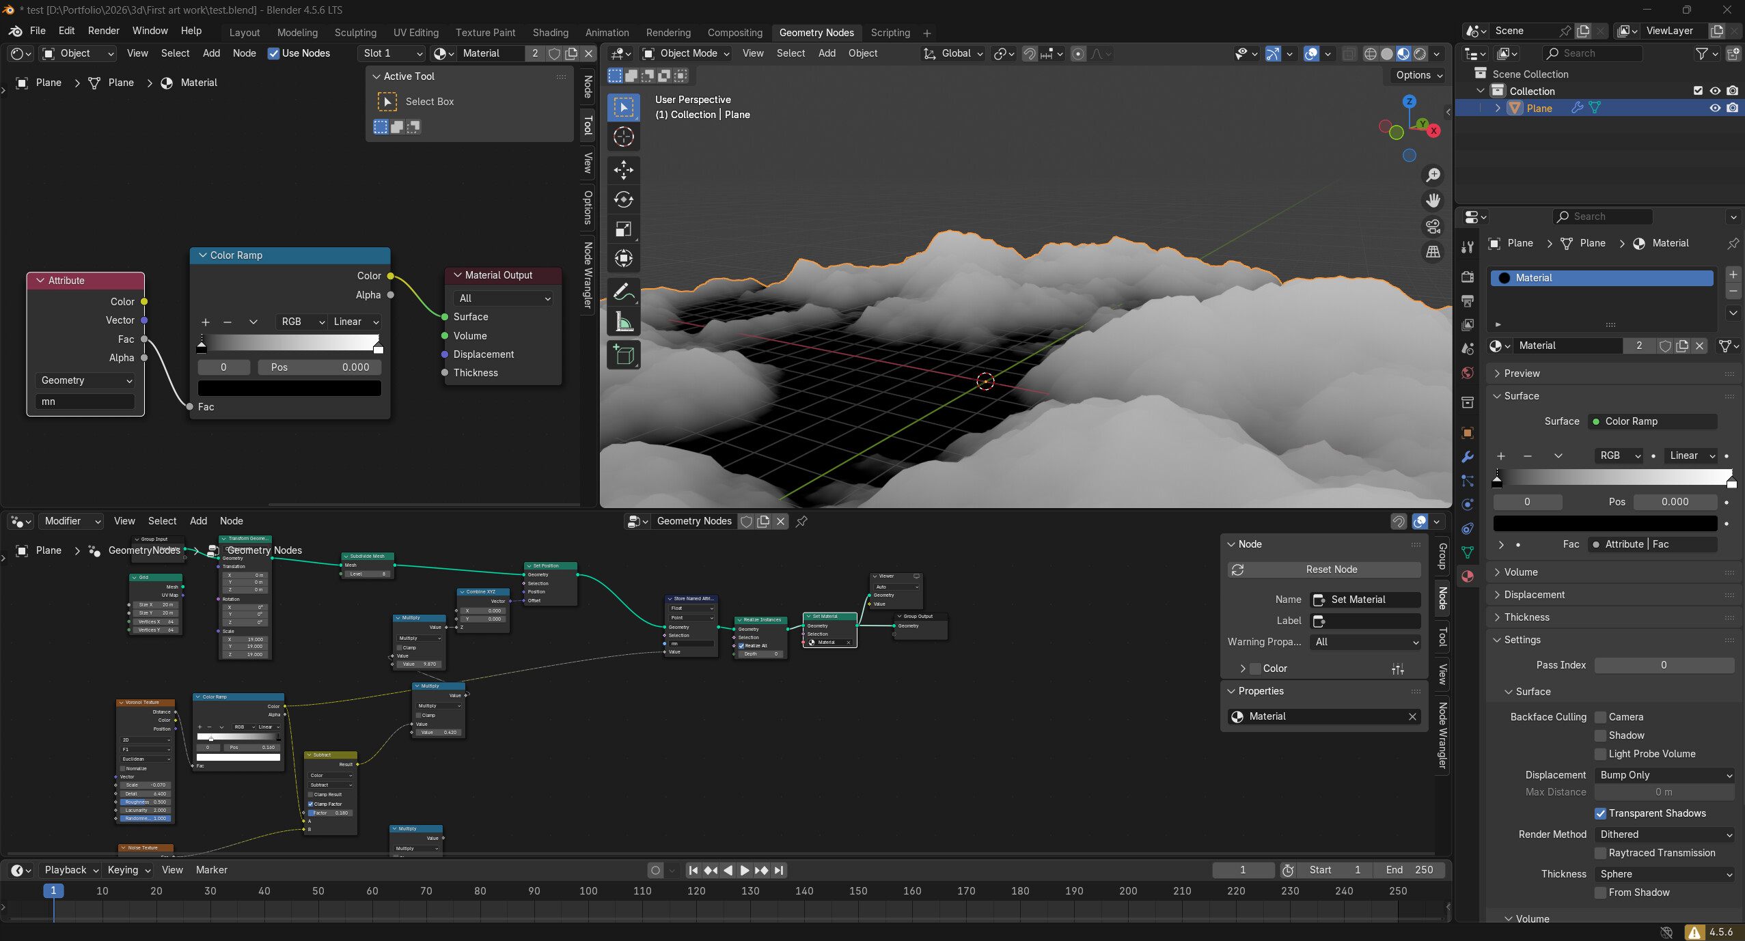1745x941 pixels.
Task: Enable Raytraced Transmission checkbox
Action: click(1600, 853)
